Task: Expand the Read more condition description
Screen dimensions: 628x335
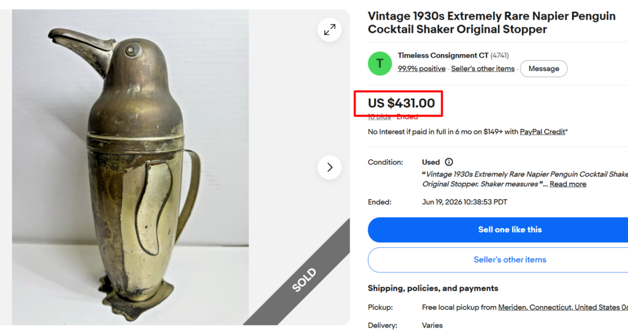Action: (x=568, y=184)
